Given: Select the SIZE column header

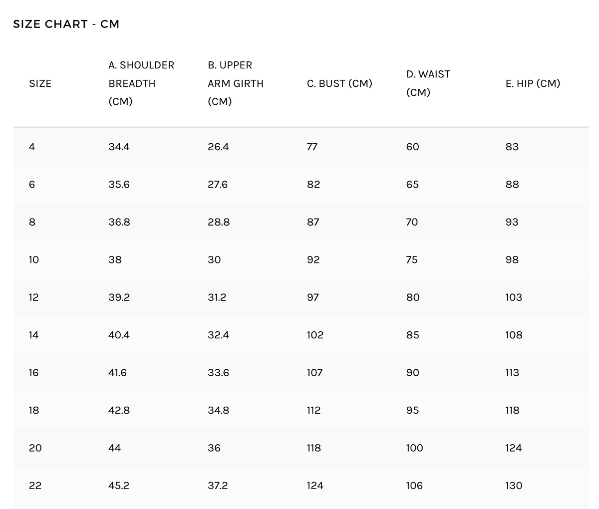Looking at the screenshot, I should coord(40,83).
